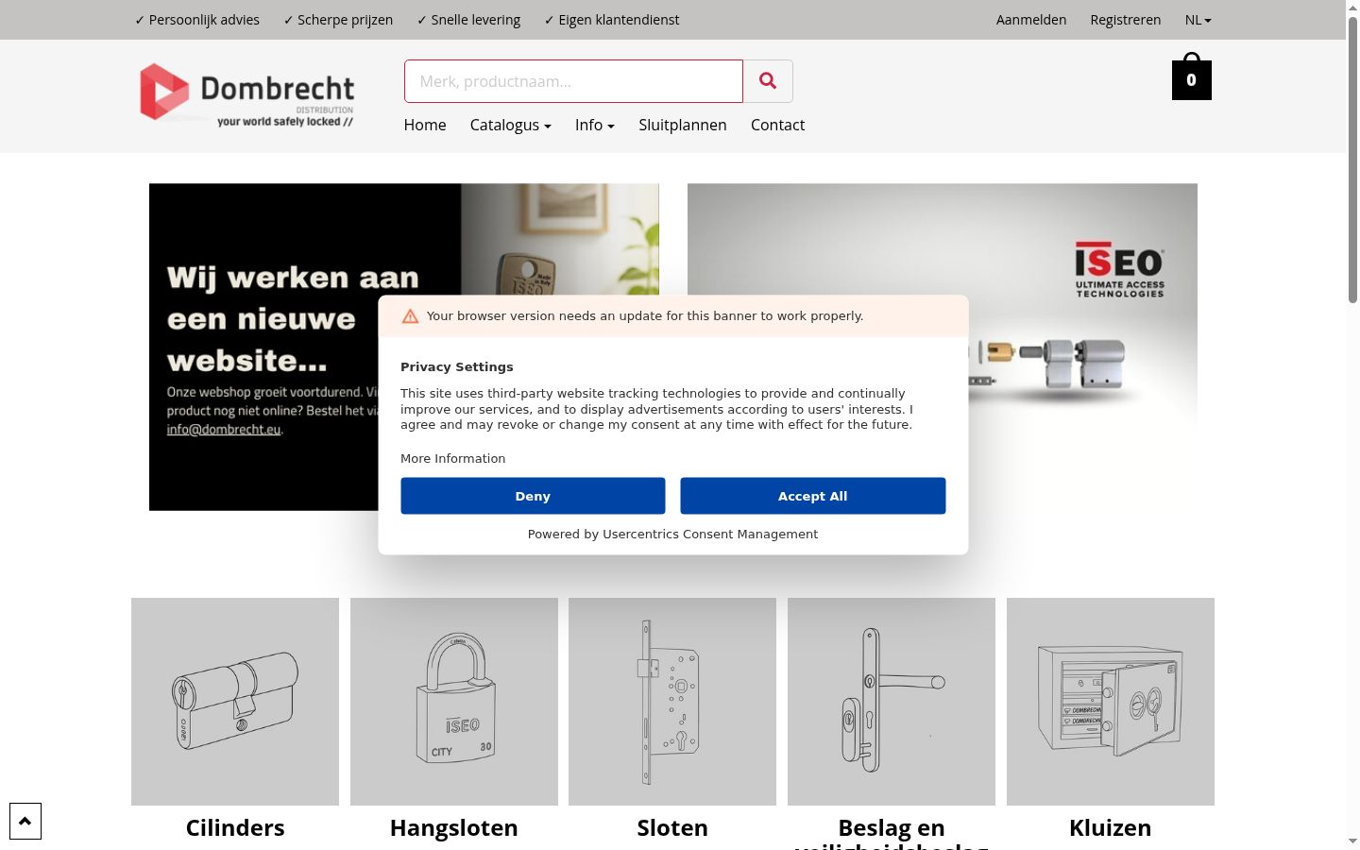1360x850 pixels.
Task: Click the magnifier search button
Action: [x=768, y=81]
